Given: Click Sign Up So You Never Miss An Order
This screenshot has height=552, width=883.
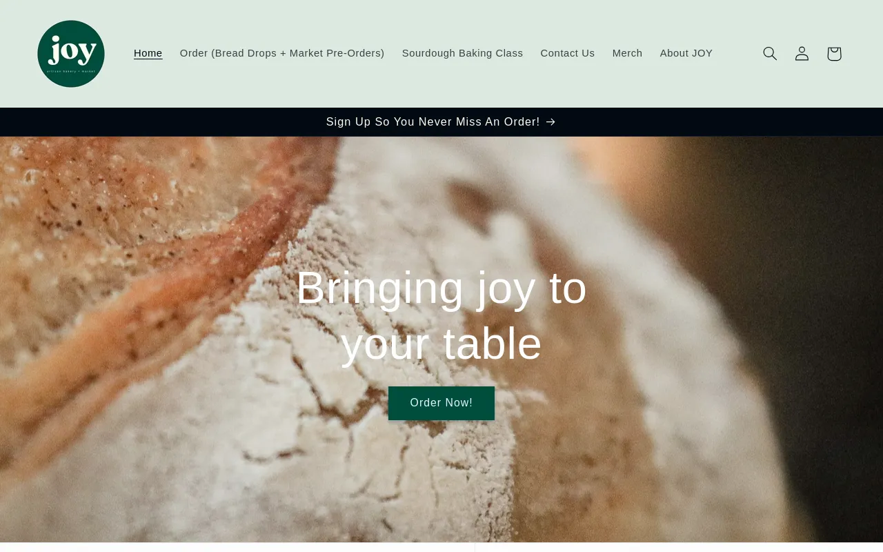Looking at the screenshot, I should [433, 122].
